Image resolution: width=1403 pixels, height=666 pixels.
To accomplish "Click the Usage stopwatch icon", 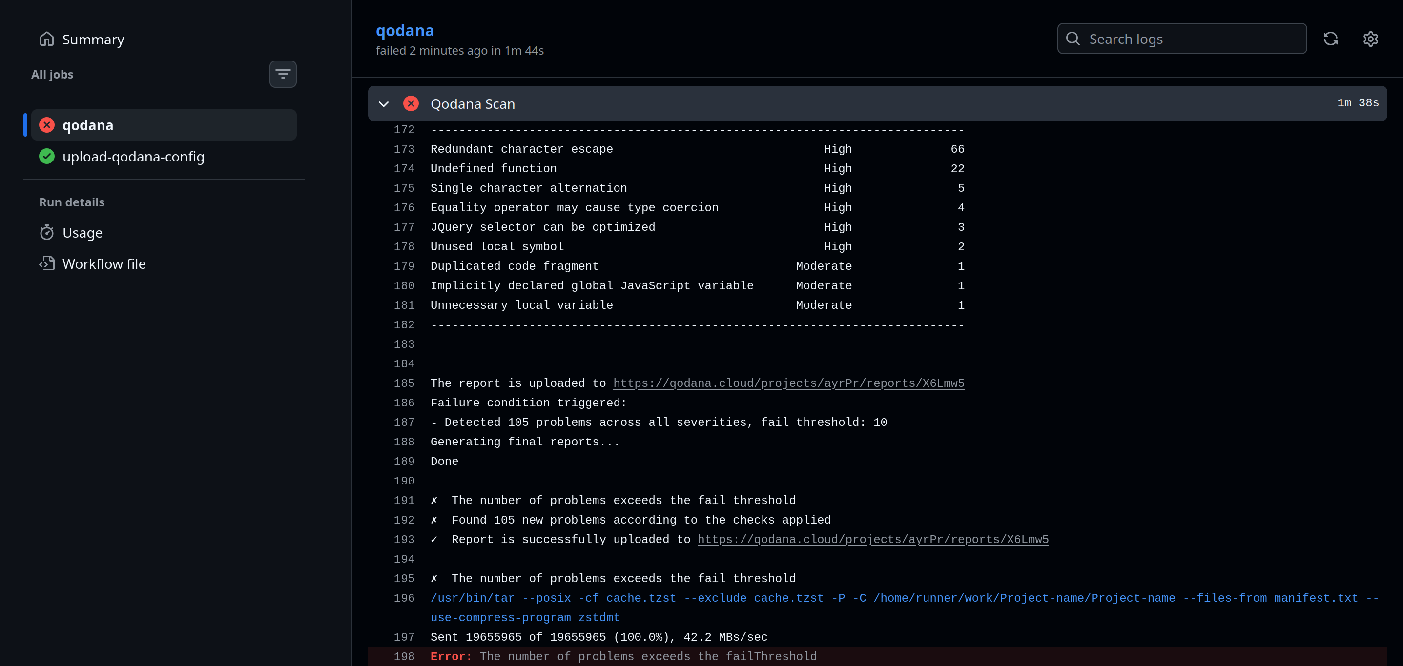I will coord(47,233).
